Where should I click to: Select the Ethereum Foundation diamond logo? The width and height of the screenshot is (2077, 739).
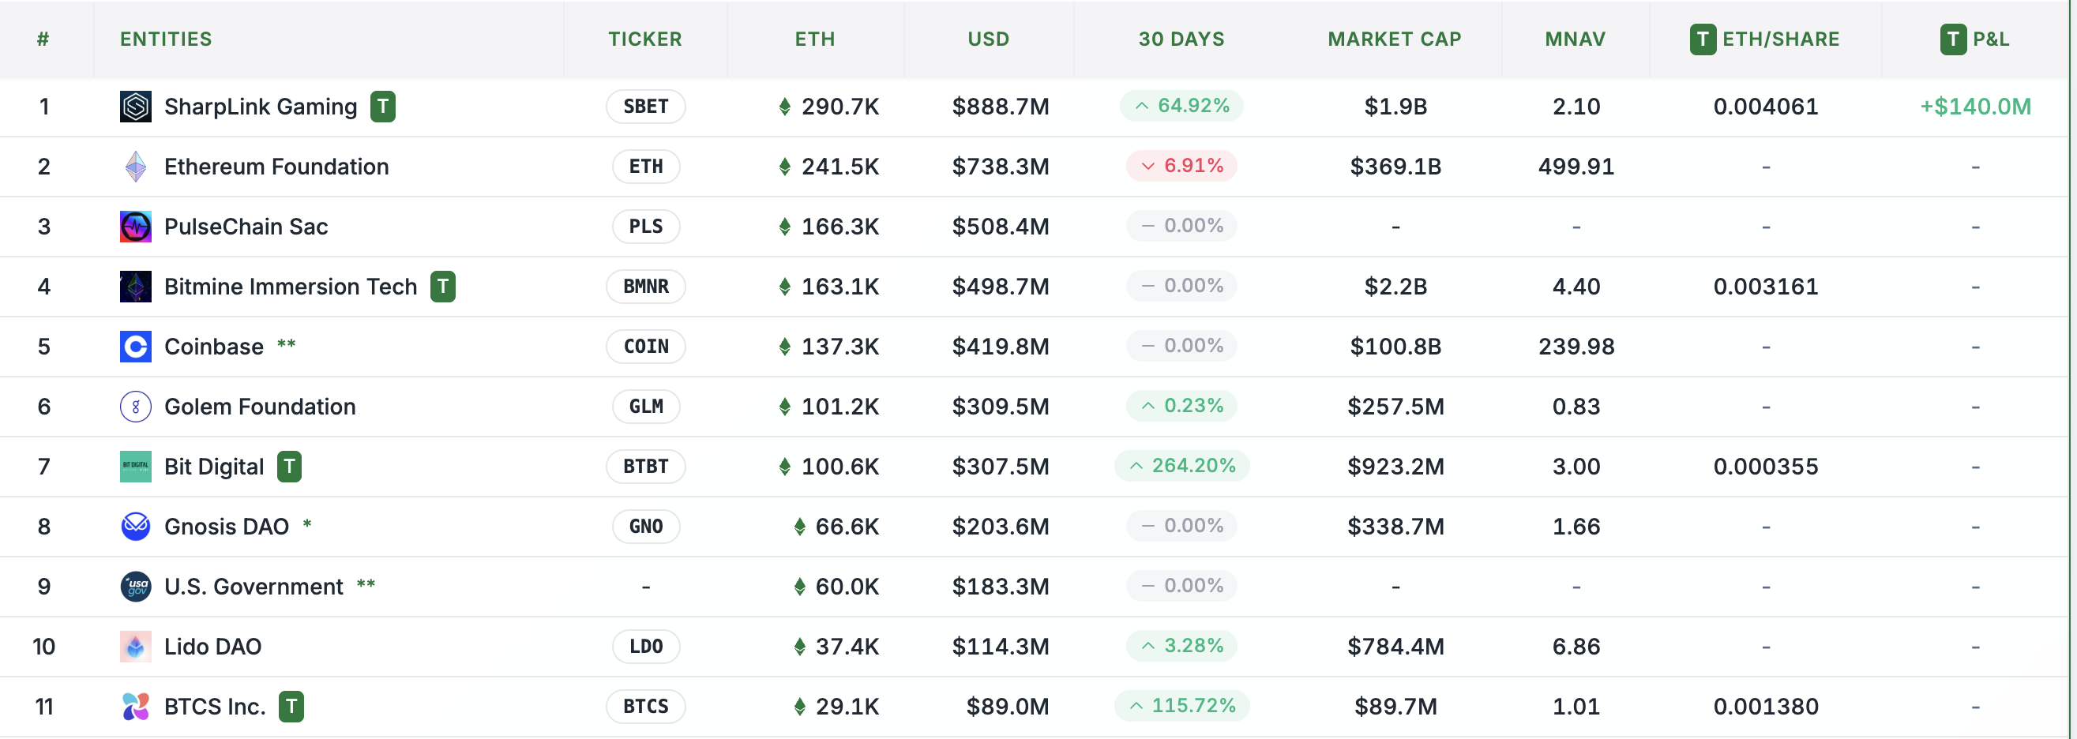[136, 166]
